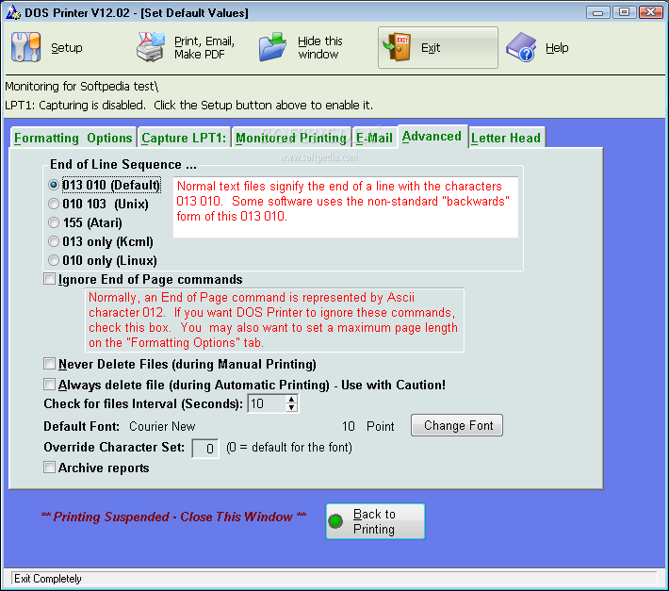This screenshot has height=591, width=669.
Task: Click the Exit door icon
Action: (398, 47)
